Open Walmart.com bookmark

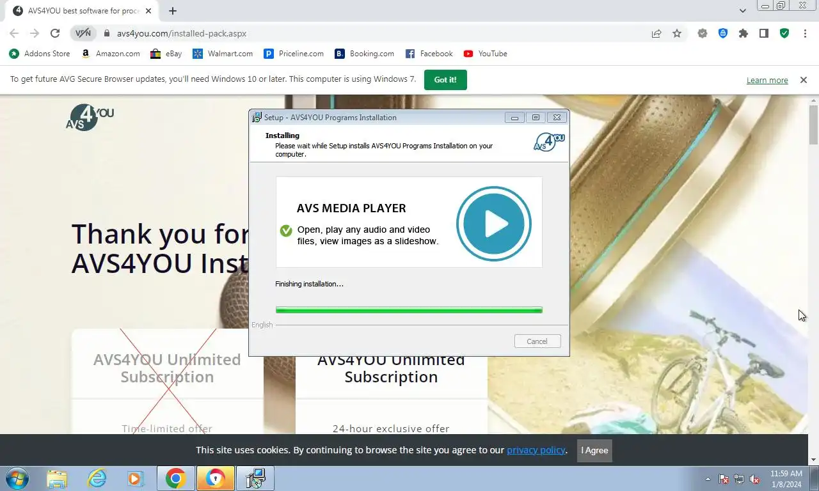(x=223, y=54)
